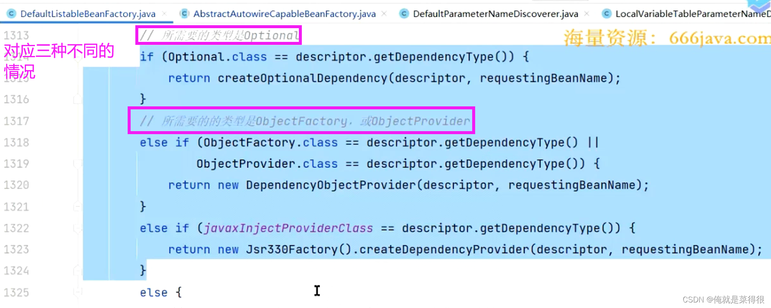Click ObjectFactory.class on line 1318
This screenshot has width=771, height=308.
270,142
